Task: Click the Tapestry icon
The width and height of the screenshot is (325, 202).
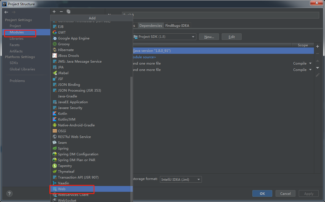Action: pyautogui.click(x=54, y=166)
